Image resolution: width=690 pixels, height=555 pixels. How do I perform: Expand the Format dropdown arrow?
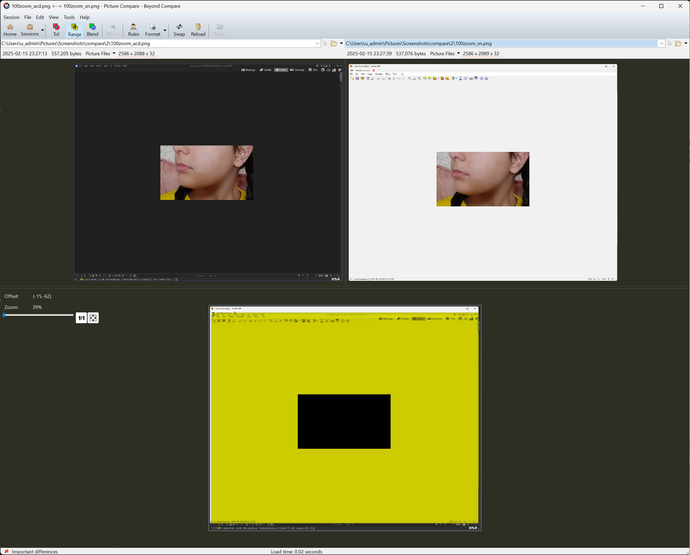click(x=165, y=30)
